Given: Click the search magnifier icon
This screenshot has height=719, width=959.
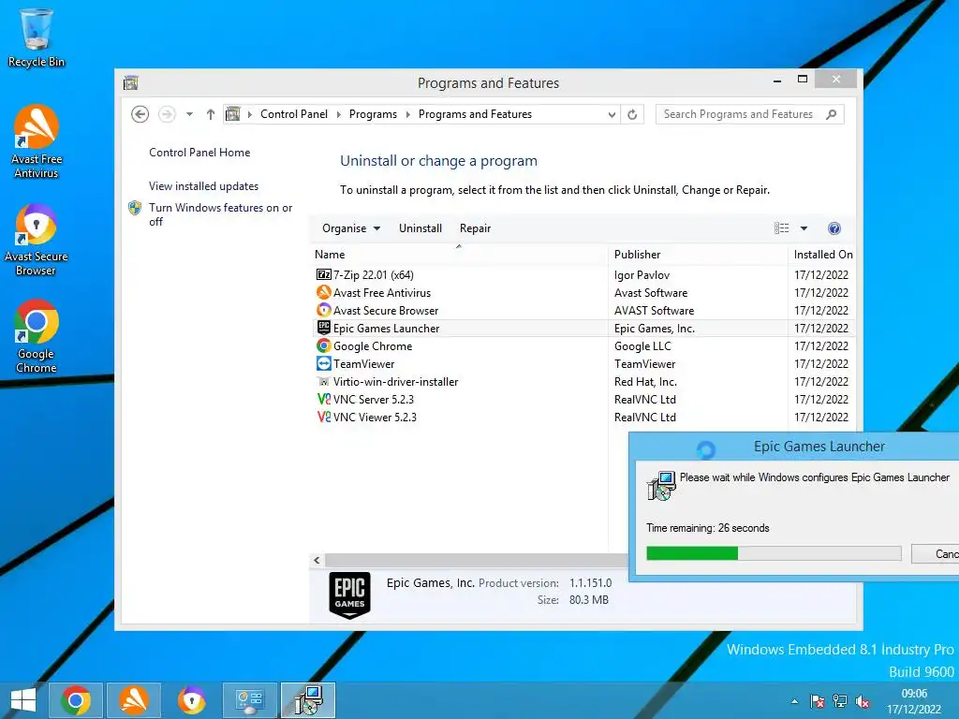Looking at the screenshot, I should tap(831, 114).
